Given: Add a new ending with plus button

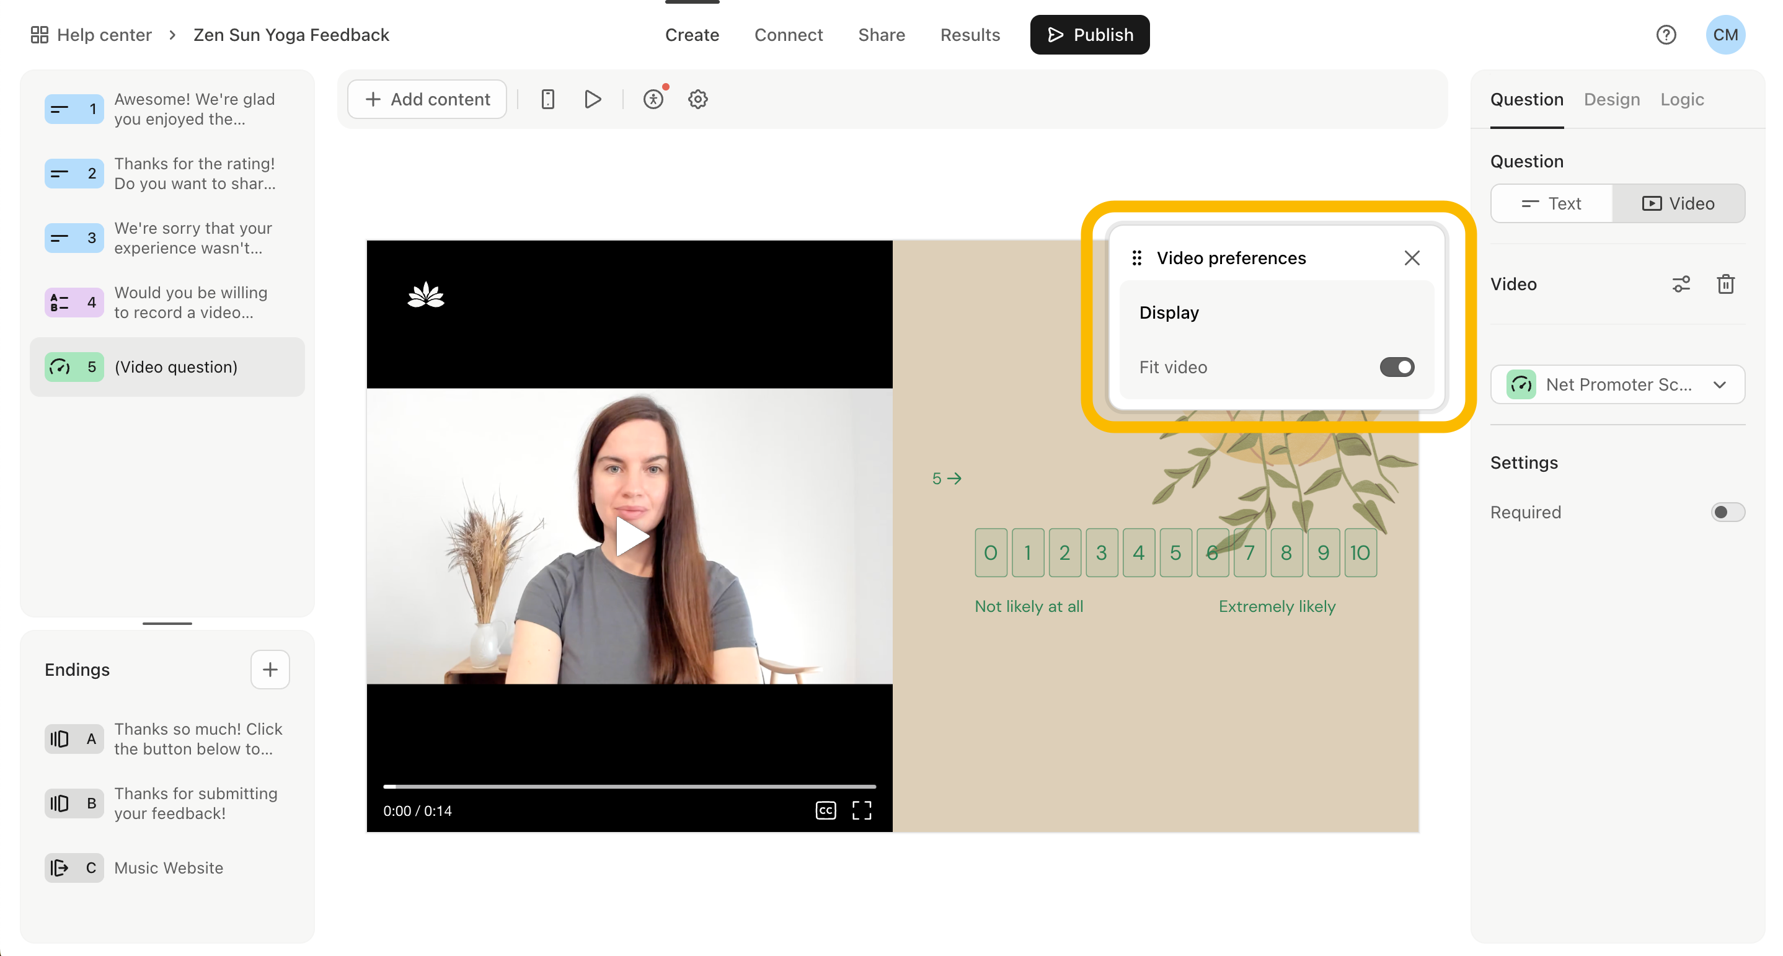Looking at the screenshot, I should 270,670.
